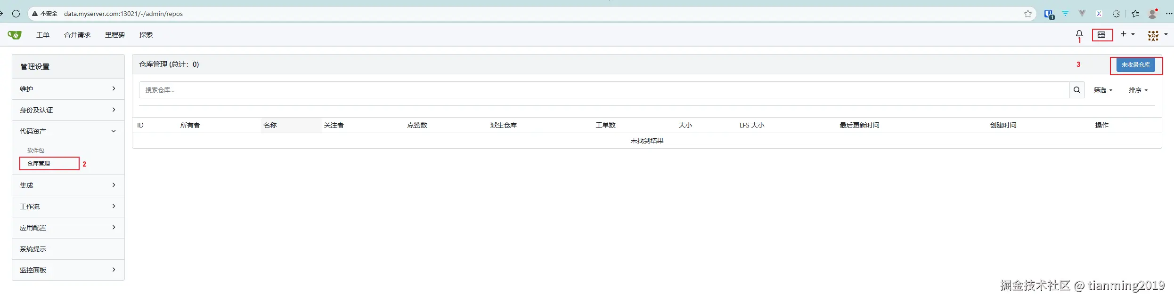Click the 所有者 column header
Viewport: 1174px width, 302px height.
click(190, 125)
